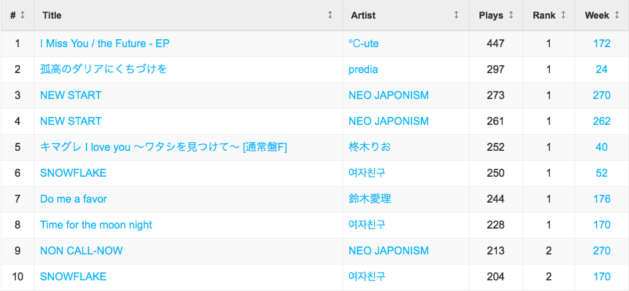Sort table by Plays arrows icon
Screen dimensions: 629x291
(511, 15)
